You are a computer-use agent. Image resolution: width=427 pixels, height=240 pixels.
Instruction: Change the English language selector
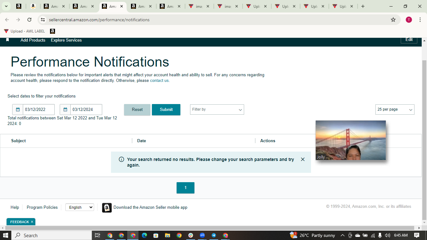80,207
